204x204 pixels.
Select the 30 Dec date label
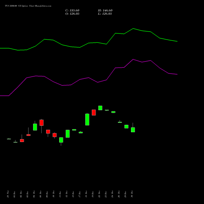132,194
